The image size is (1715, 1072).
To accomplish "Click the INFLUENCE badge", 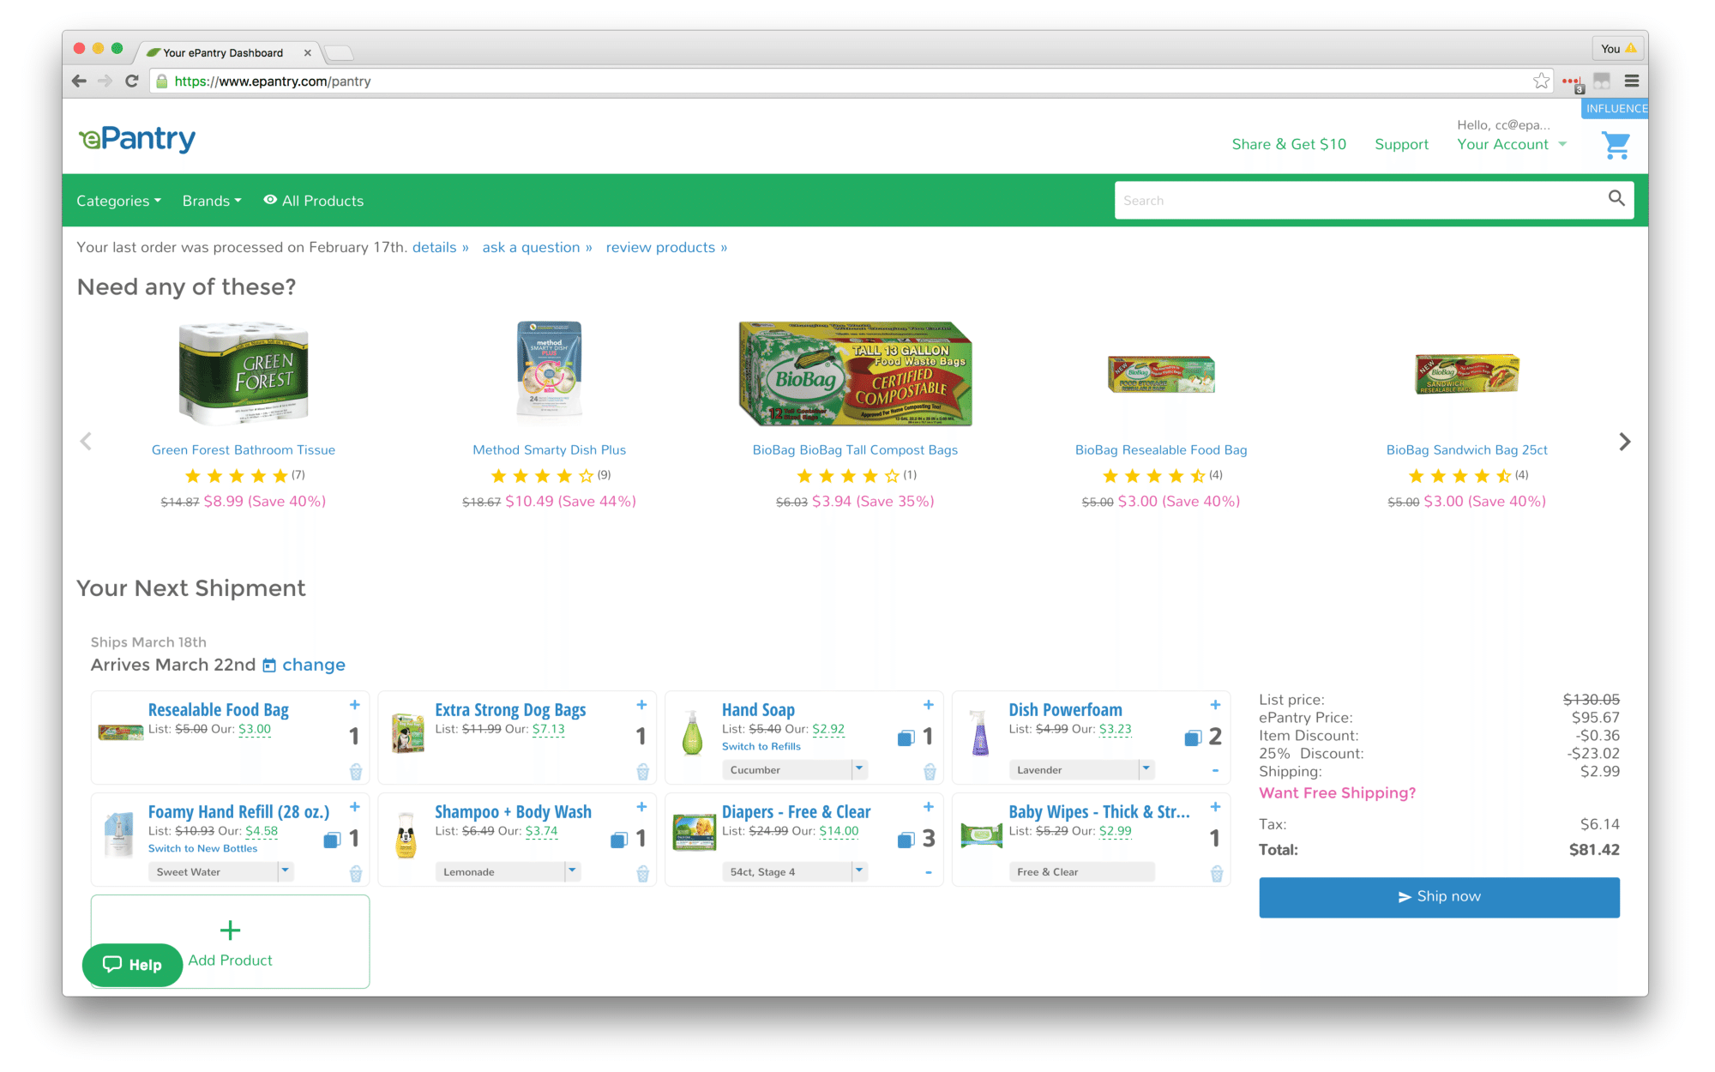I will coord(1616,108).
